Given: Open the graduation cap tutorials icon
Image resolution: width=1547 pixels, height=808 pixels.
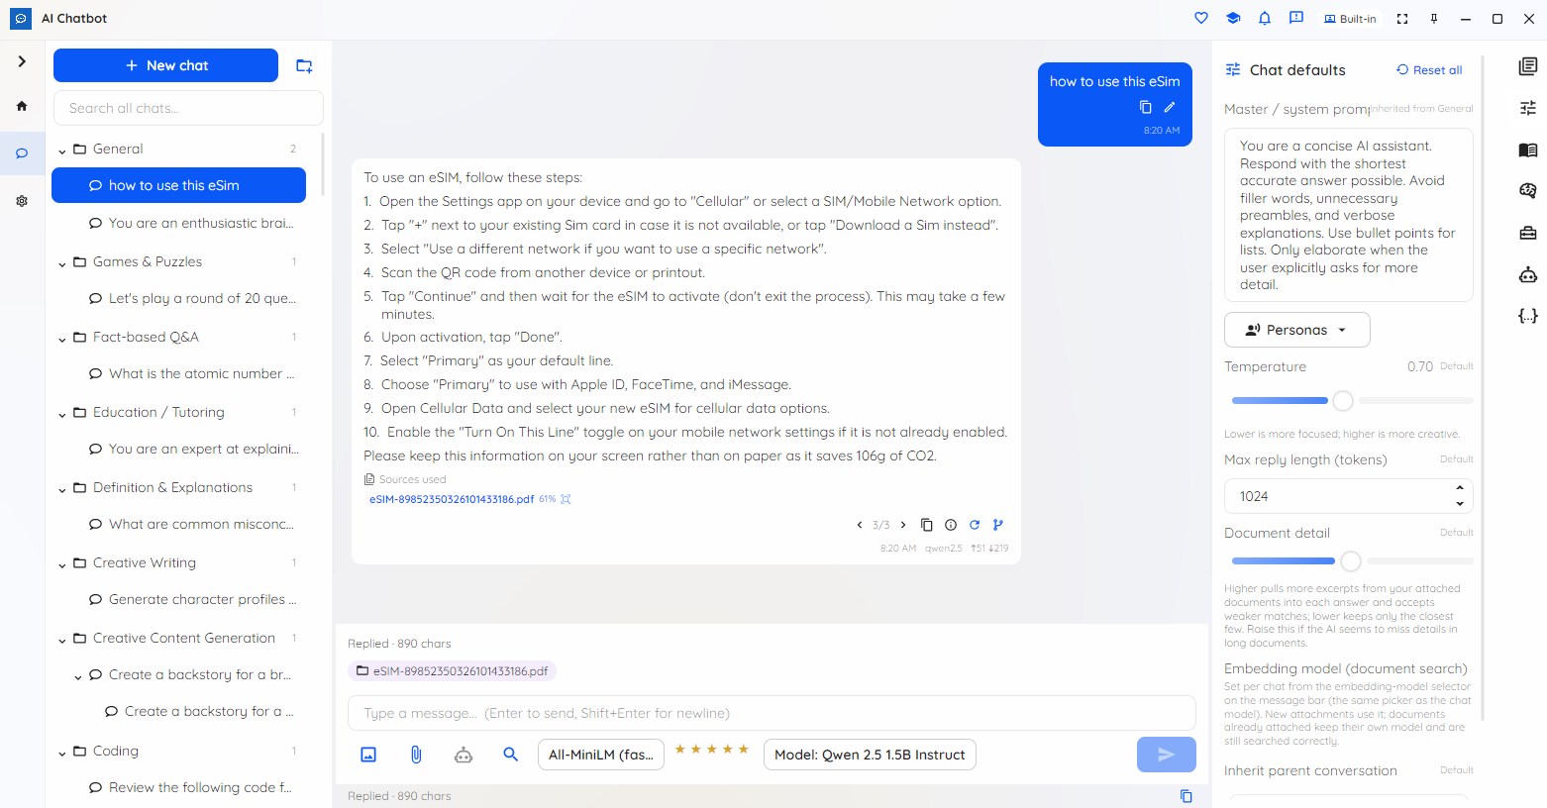Looking at the screenshot, I should coord(1233,18).
